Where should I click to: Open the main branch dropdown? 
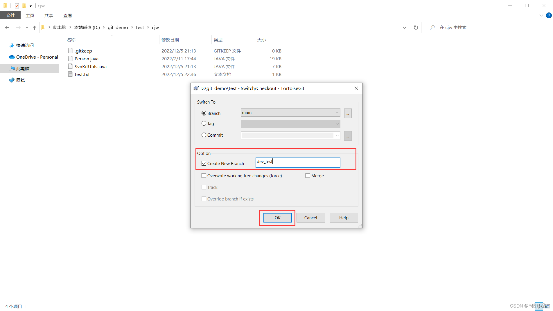337,112
